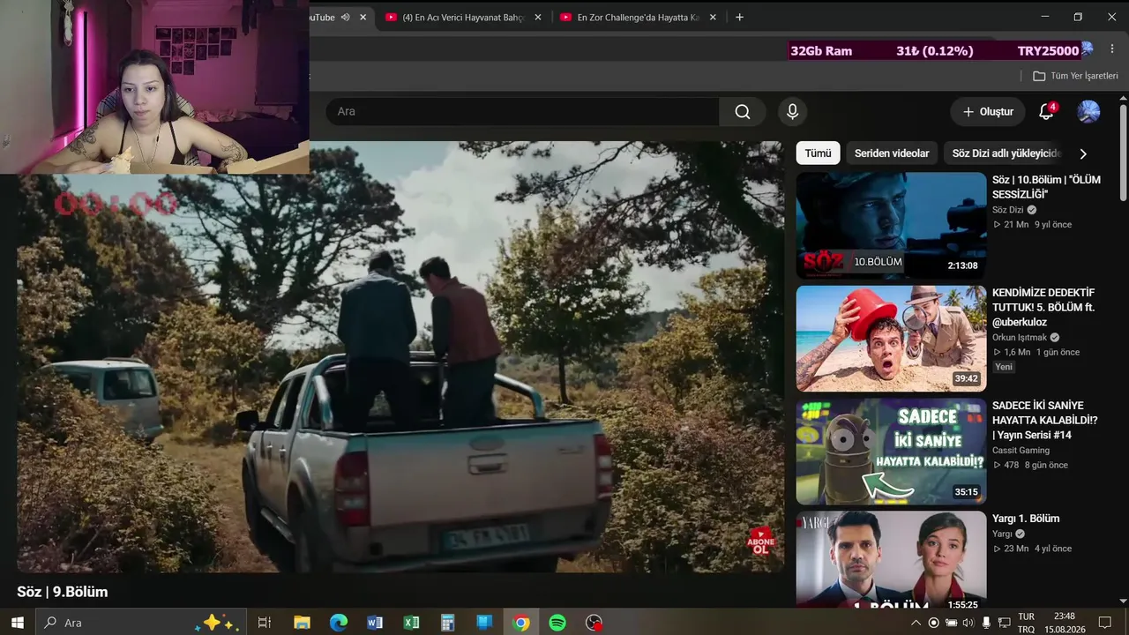Screen dimensions: 1129x635
Task: Click the Söz 10.Bölüm video thumbnail
Action: pyautogui.click(x=891, y=225)
